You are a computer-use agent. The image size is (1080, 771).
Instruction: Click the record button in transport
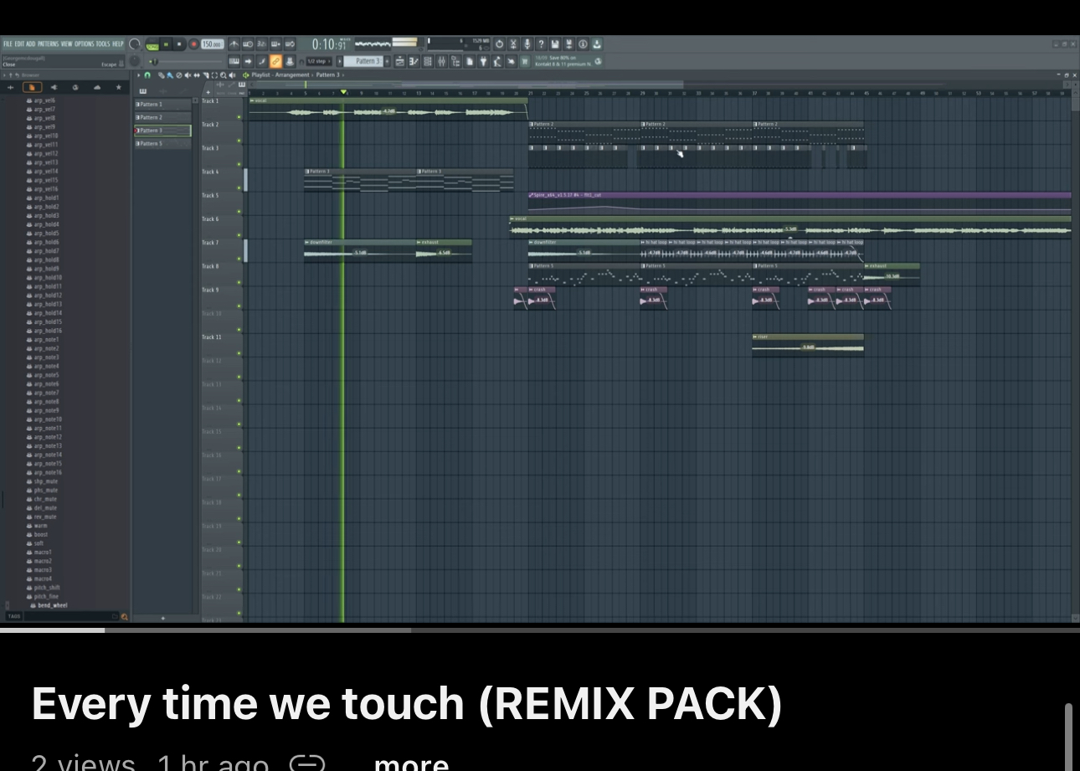193,44
